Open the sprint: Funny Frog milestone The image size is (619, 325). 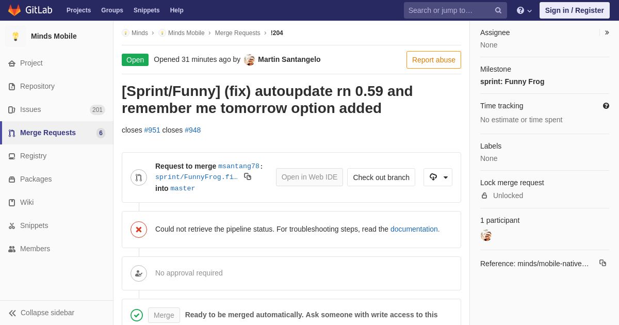[x=512, y=82]
